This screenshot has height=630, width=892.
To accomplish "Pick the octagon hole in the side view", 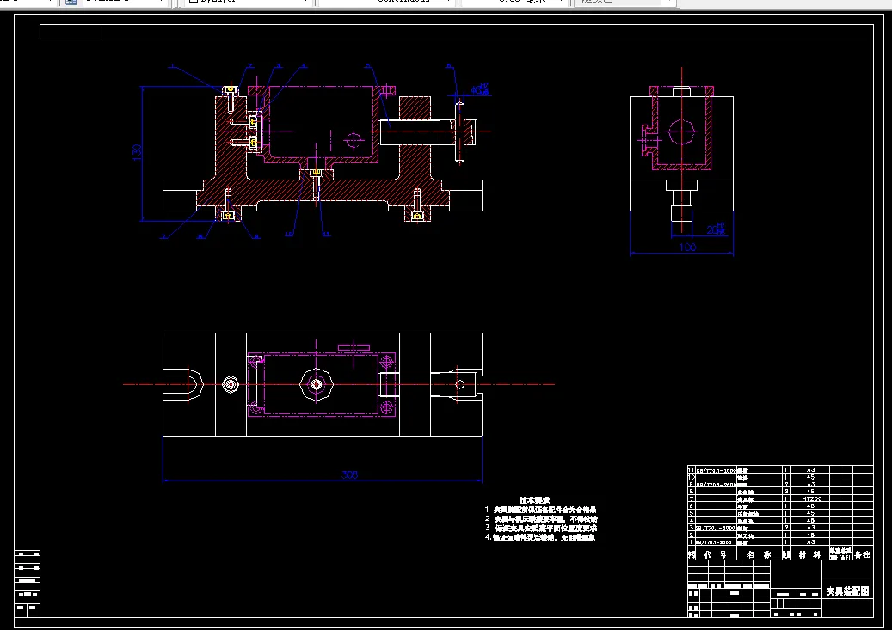I will coord(681,132).
